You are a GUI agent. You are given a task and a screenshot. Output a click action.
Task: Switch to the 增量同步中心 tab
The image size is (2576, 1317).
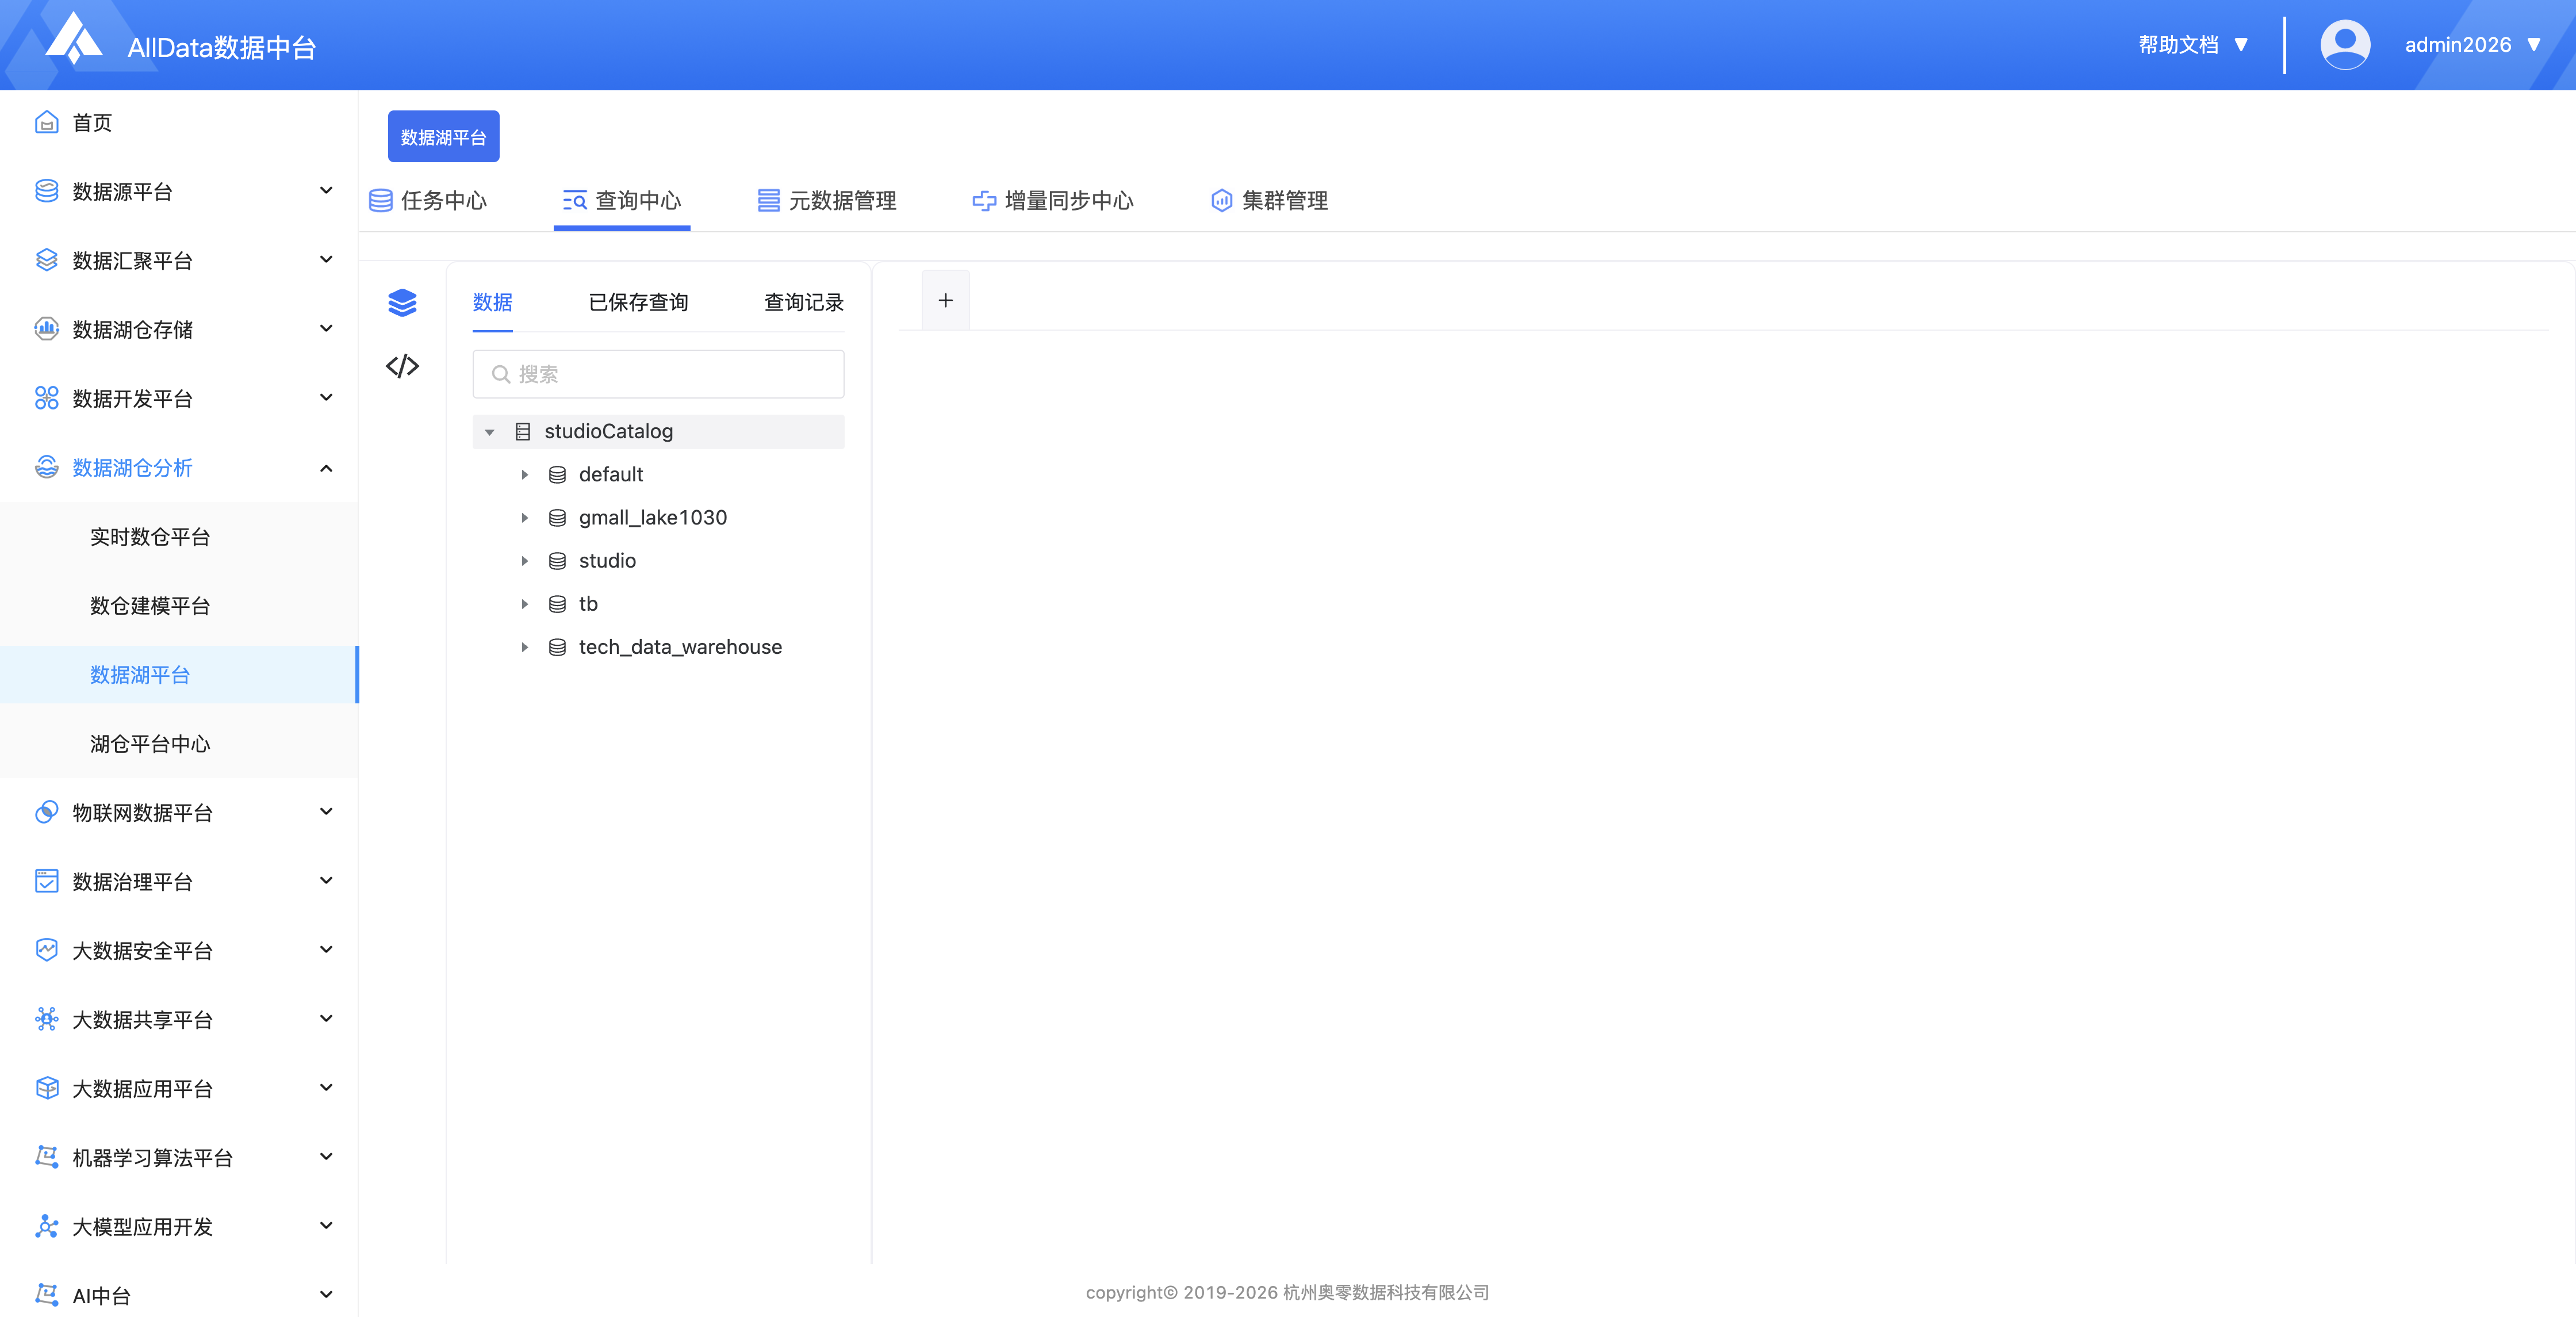[x=1053, y=201]
